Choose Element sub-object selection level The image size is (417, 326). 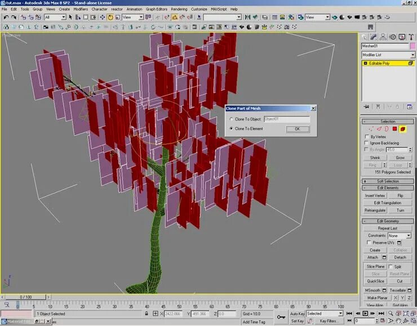(403, 129)
